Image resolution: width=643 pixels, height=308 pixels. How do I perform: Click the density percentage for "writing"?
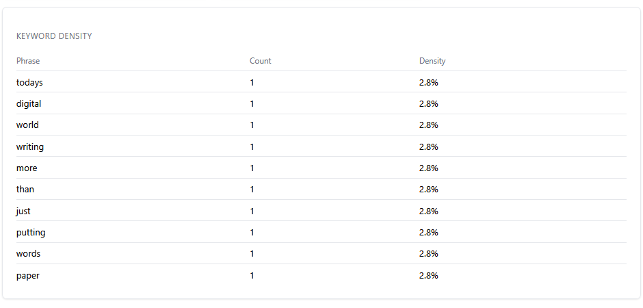coord(428,146)
